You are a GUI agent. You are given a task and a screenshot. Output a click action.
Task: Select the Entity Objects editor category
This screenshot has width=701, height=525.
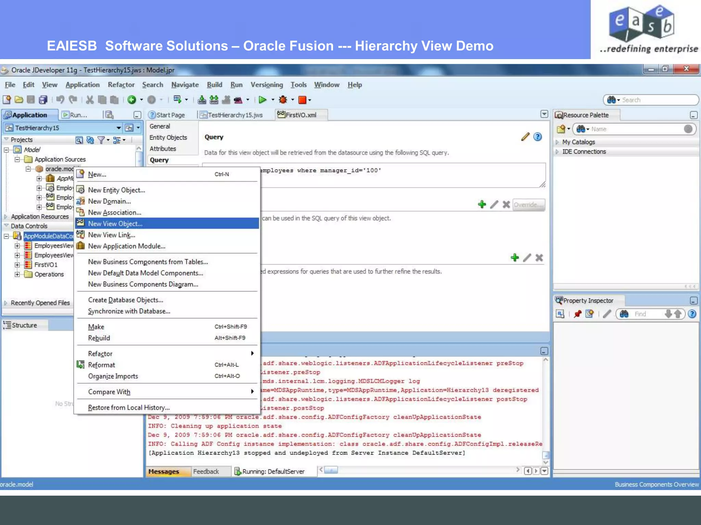pyautogui.click(x=168, y=137)
